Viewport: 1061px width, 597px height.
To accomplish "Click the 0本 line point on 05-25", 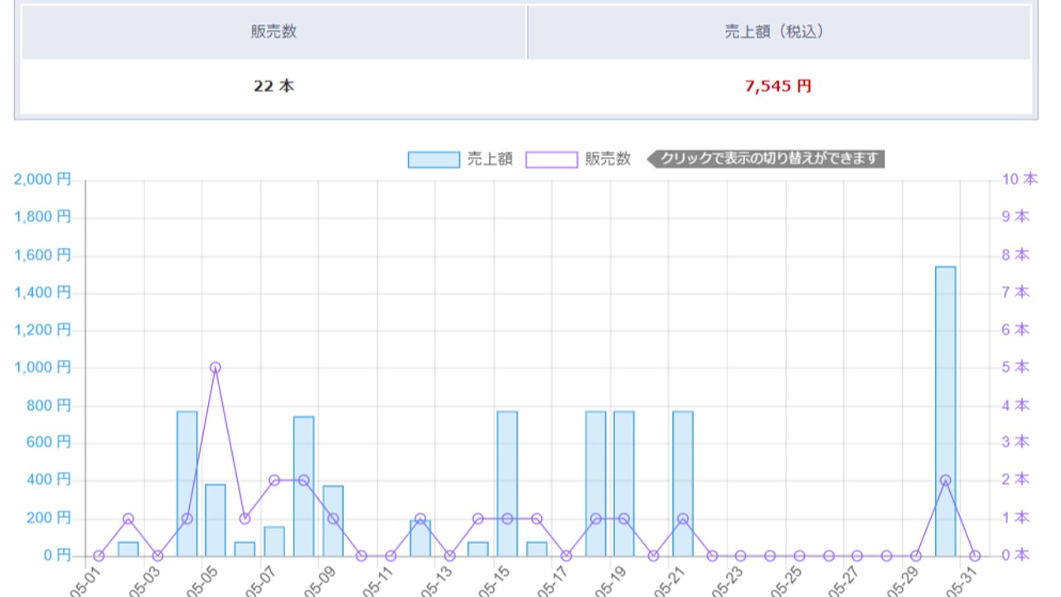I will 800,556.
